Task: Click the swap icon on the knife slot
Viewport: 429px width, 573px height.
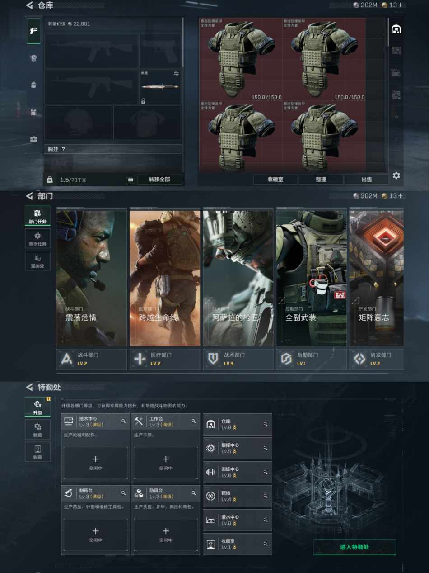Action: (x=176, y=74)
